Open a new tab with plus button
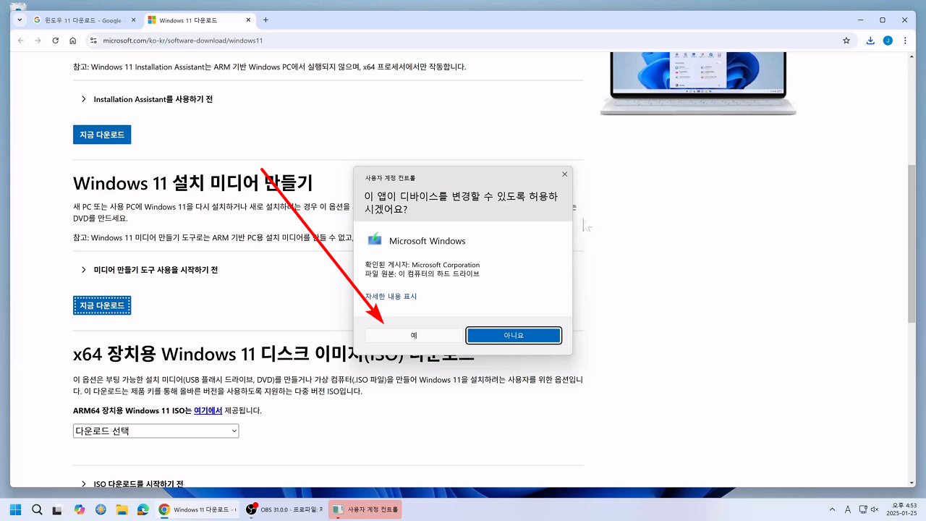 (266, 20)
